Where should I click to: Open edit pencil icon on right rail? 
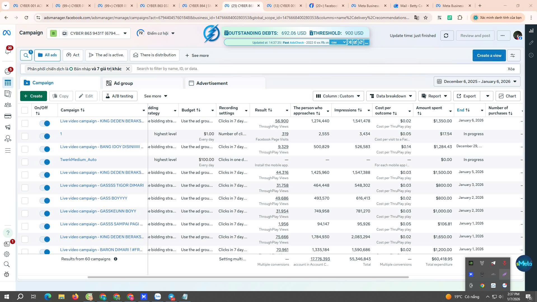tap(531, 43)
